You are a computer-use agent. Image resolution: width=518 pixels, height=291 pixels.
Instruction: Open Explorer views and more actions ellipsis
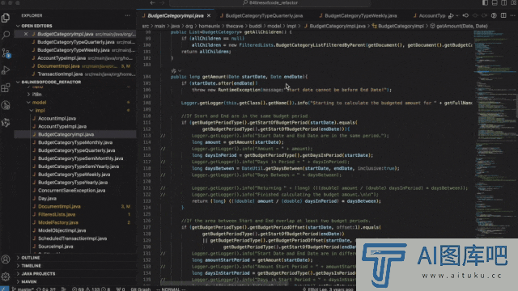(x=128, y=15)
